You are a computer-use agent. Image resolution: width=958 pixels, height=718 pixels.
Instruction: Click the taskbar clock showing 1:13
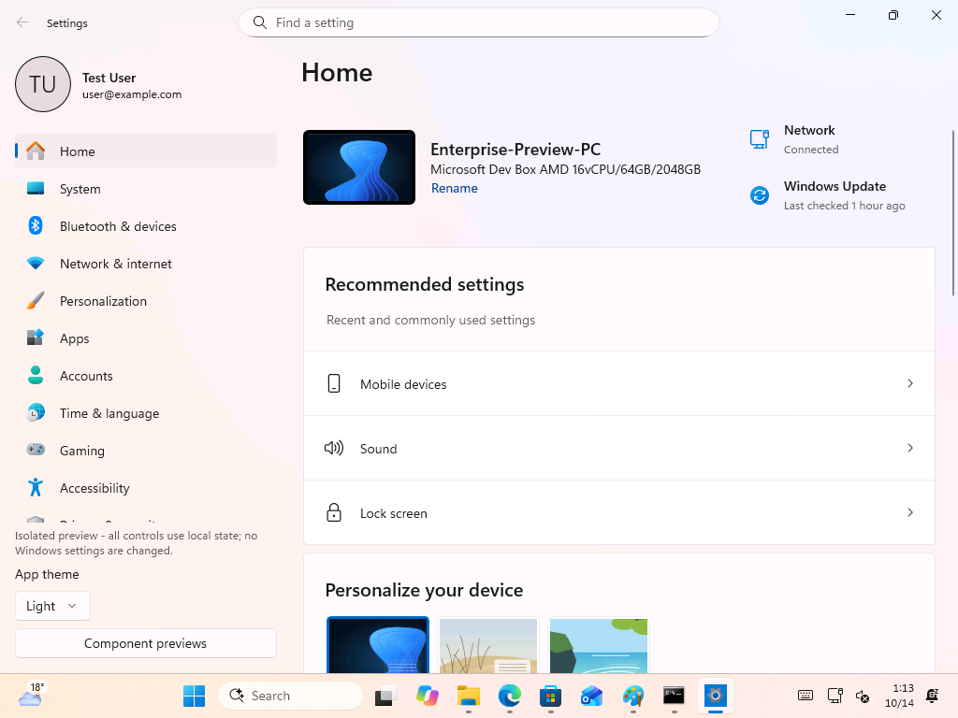click(899, 696)
